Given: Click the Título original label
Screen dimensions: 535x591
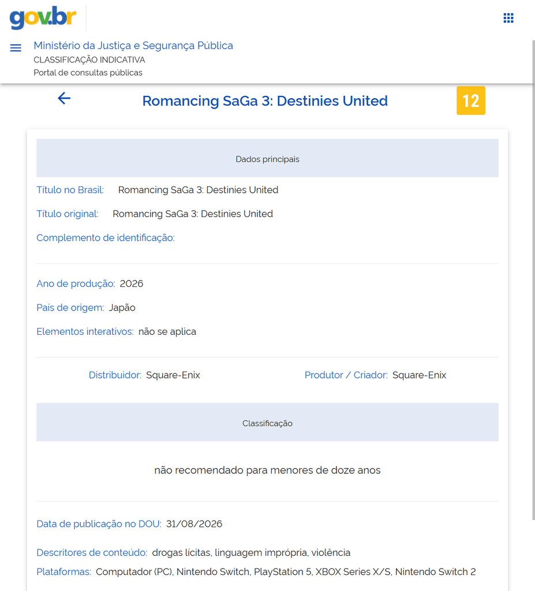Looking at the screenshot, I should point(68,214).
